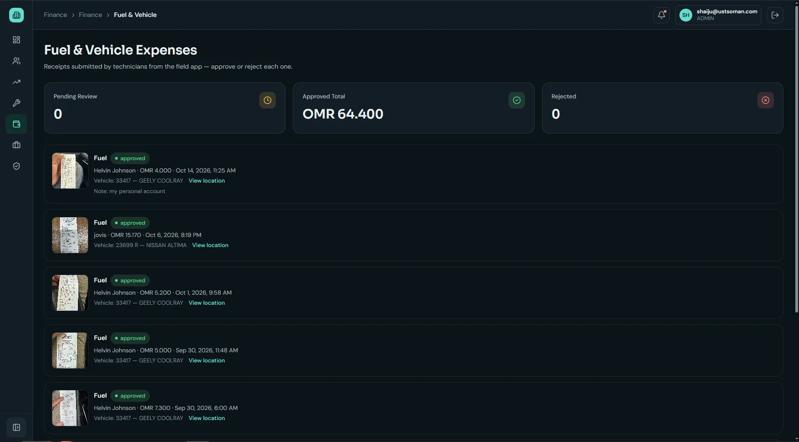Click the 'Vehicle: 23699 R — NISSAN ALTIMA' text
This screenshot has height=442, width=799.
tap(140, 245)
